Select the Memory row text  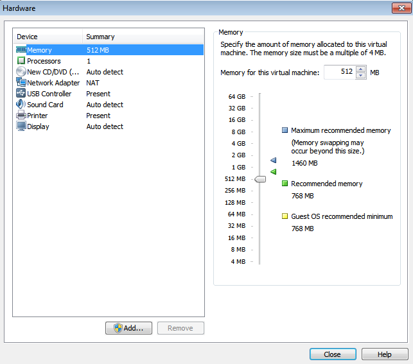[x=39, y=50]
